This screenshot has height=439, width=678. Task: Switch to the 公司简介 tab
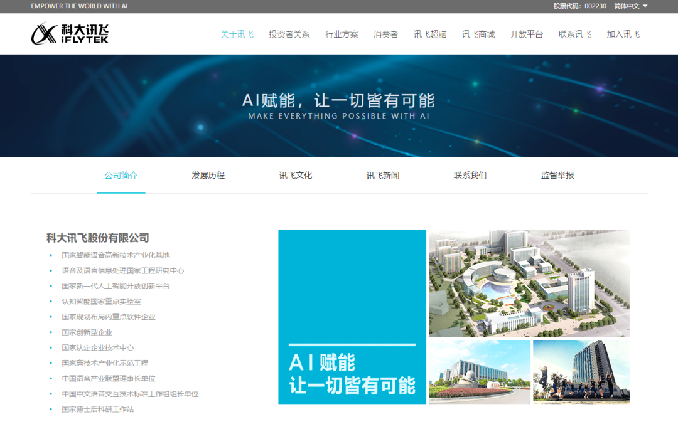click(x=121, y=176)
